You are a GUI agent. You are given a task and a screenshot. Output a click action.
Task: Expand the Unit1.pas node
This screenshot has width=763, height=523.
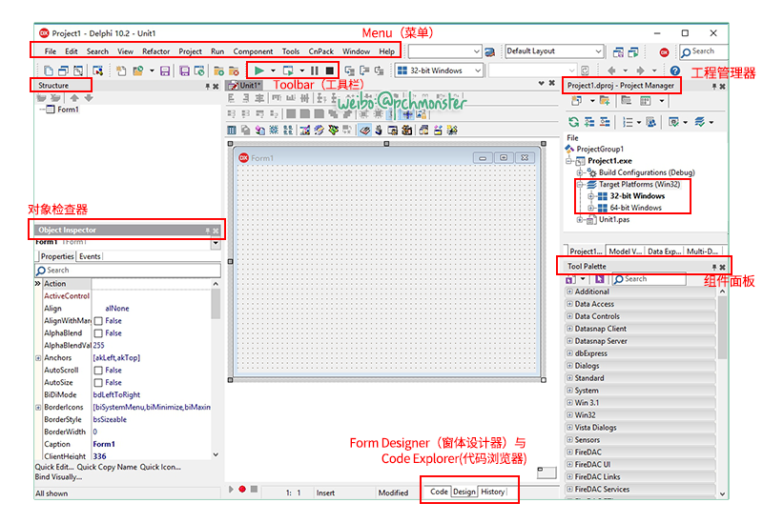580,220
